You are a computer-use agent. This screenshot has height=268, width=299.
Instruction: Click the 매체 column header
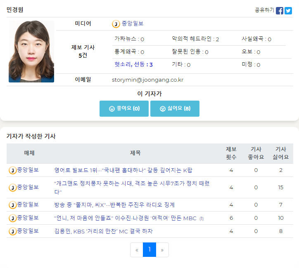tap(29, 153)
